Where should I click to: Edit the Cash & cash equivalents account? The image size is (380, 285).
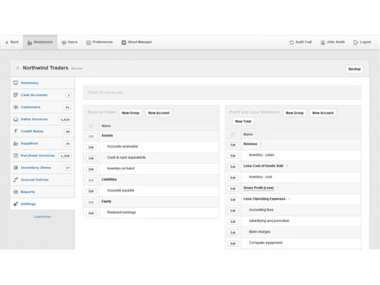(x=91, y=158)
